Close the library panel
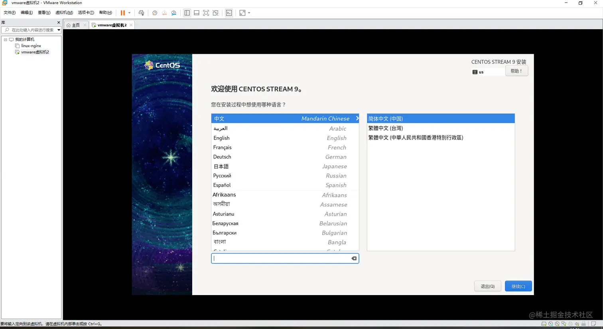Image resolution: width=603 pixels, height=329 pixels. coord(59,23)
